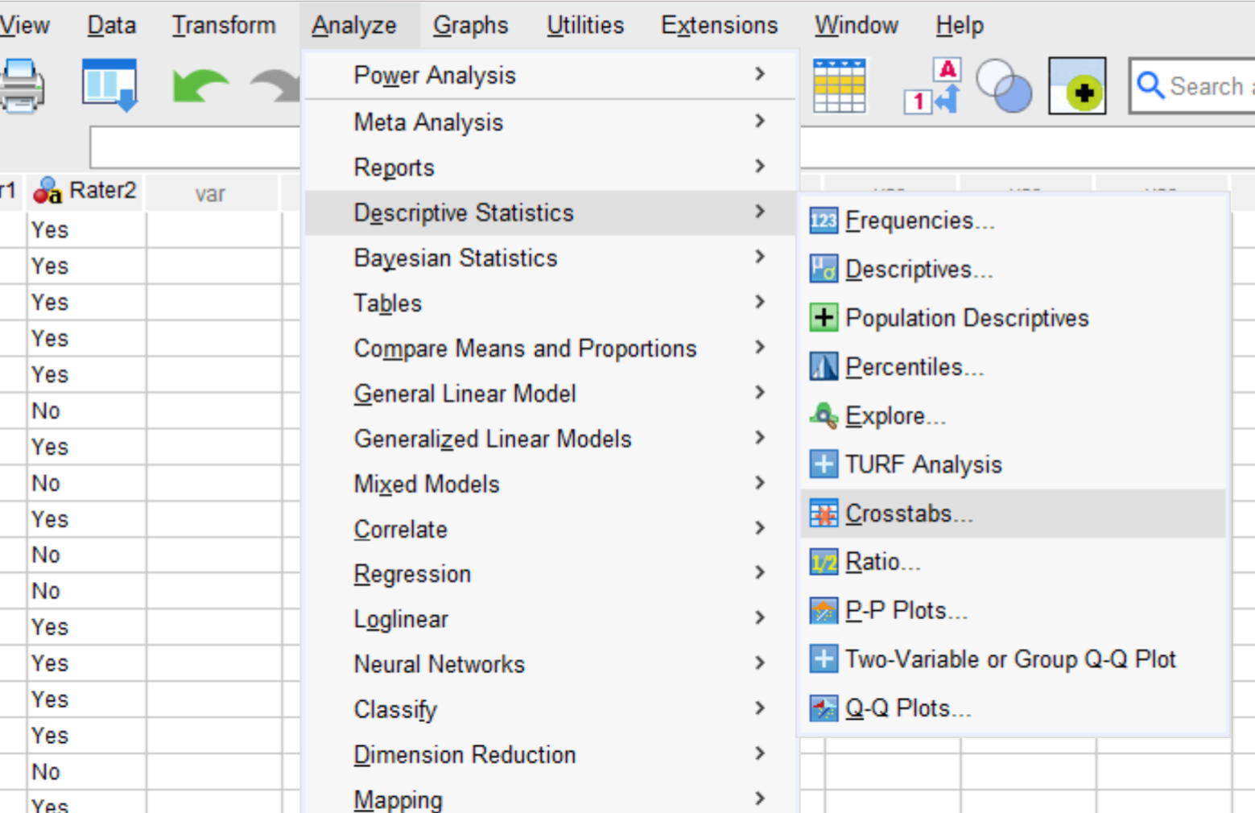Select Crosstabs in the submenu
Viewport: 1255px width, 813px height.
pyautogui.click(x=909, y=514)
